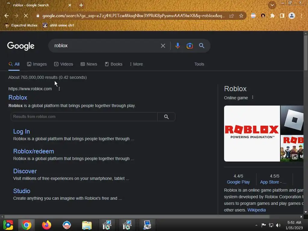The width and height of the screenshot is (308, 231).
Task: Go to the Google homepage logo
Action: pos(21,46)
